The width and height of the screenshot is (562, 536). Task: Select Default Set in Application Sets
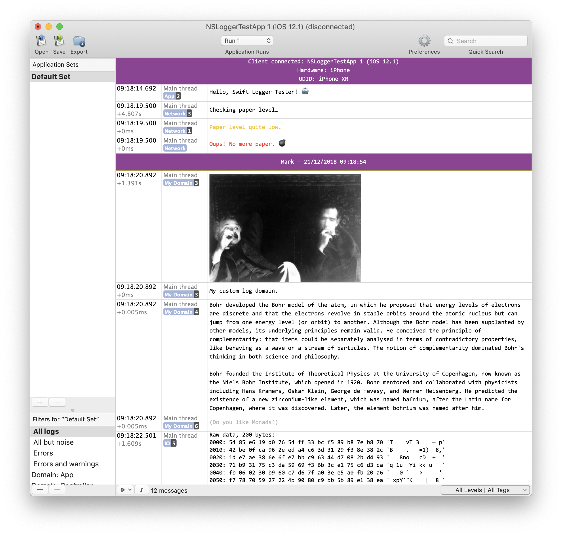coord(51,77)
